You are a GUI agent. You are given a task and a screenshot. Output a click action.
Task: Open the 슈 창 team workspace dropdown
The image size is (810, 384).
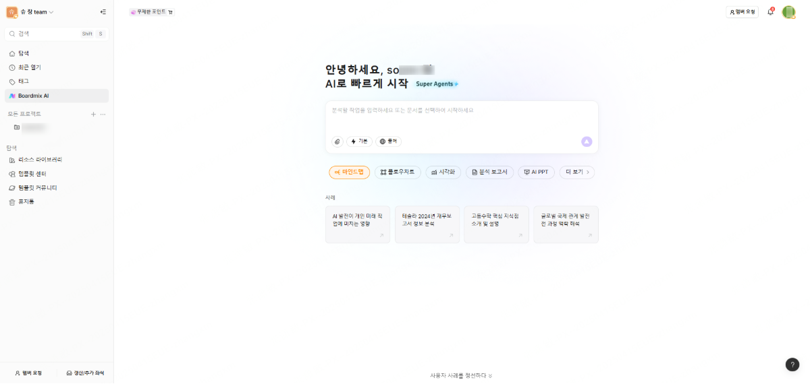coord(30,11)
